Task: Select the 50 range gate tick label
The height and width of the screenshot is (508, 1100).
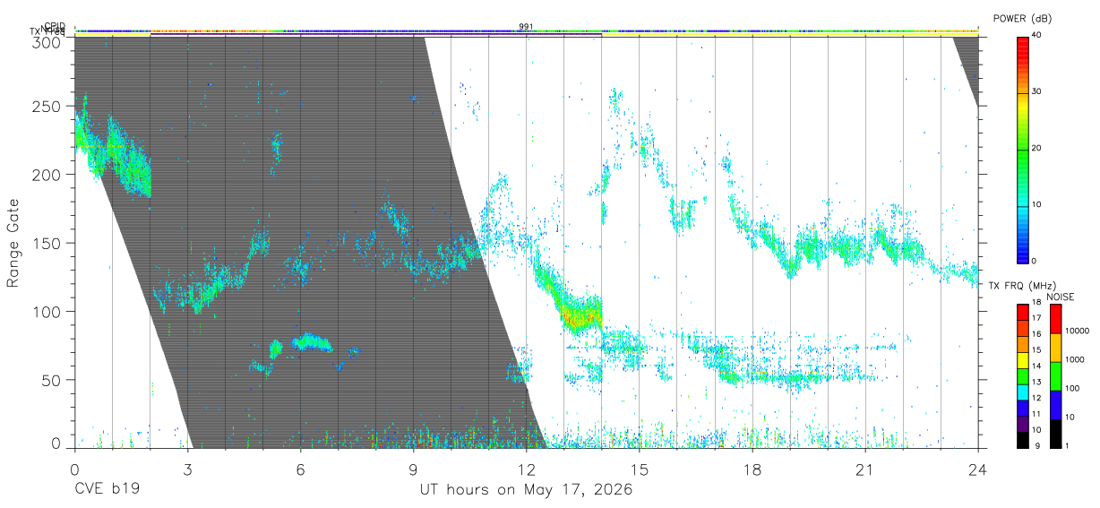Action: 51,380
